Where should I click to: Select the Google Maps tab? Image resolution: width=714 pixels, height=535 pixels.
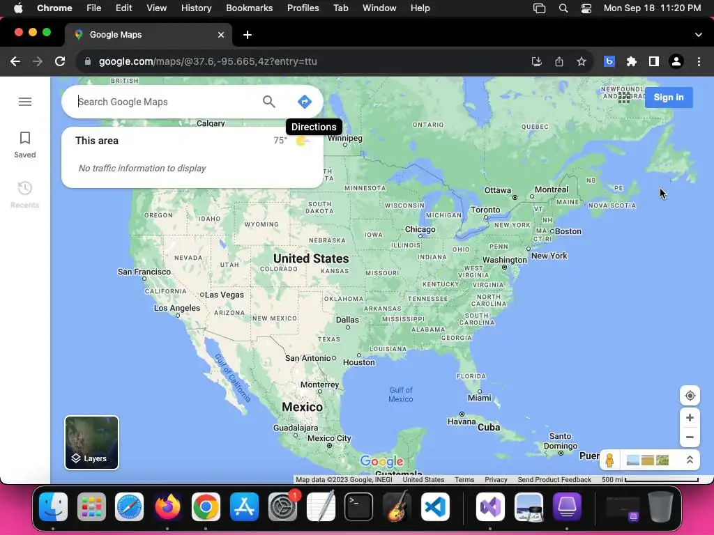[x=148, y=35]
